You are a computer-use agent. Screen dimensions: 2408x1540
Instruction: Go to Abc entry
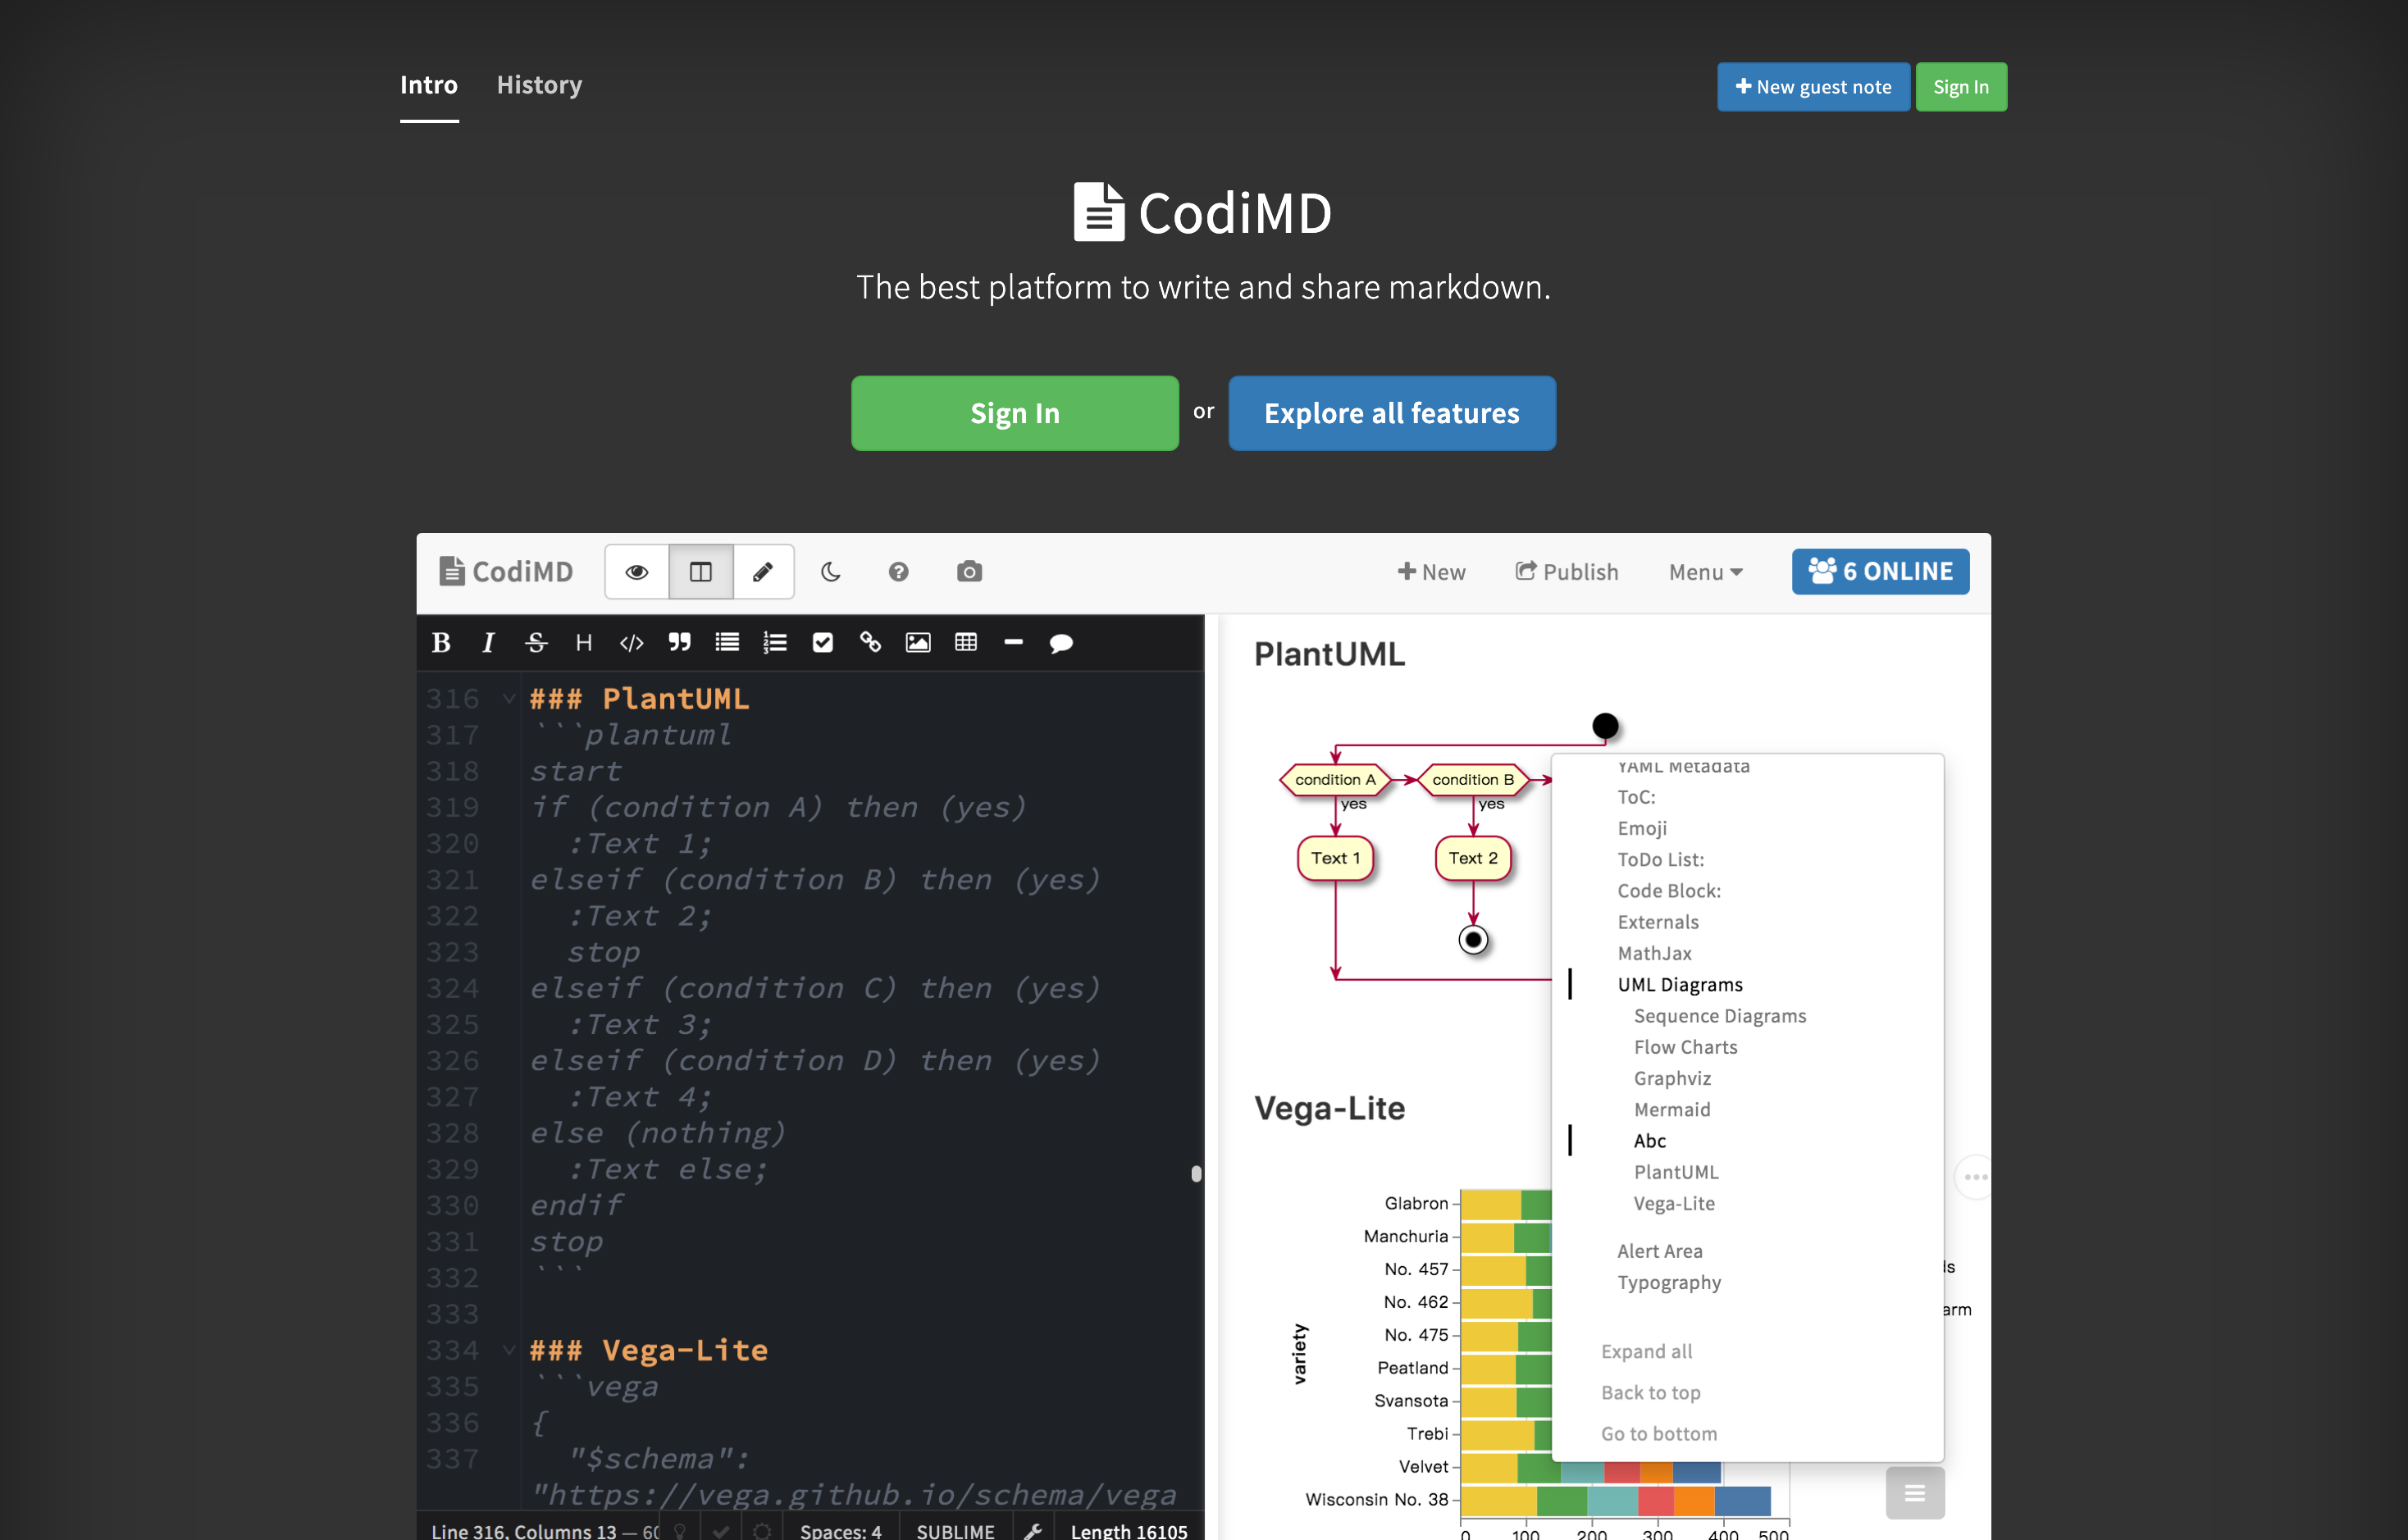point(1649,1141)
